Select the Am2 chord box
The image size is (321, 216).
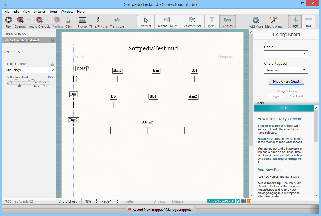[x=193, y=96]
